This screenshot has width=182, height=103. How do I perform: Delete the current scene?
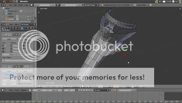click(x=80, y=5)
